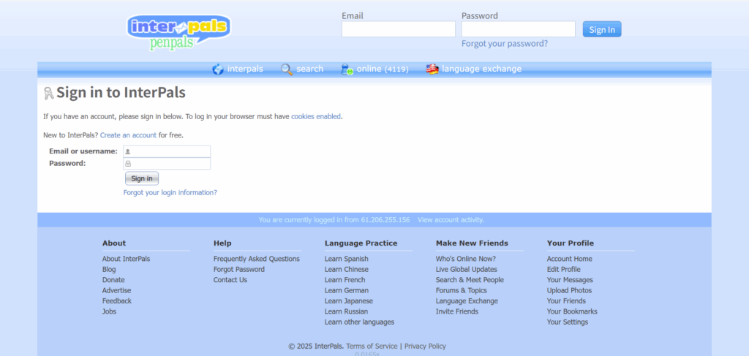Open Search & Meet People link
Screen dimensions: 749x356
tap(470, 280)
